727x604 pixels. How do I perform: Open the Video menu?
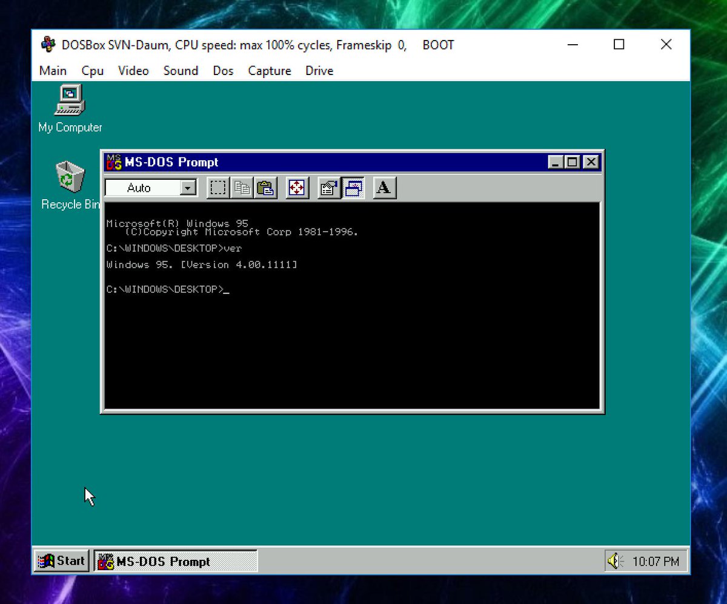click(x=133, y=71)
